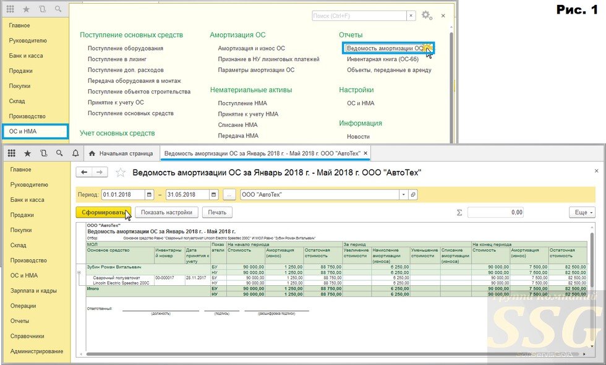The image size is (606, 365).
Task: Close the Ведомость амортизации ОС tab
Action: pyautogui.click(x=366, y=153)
